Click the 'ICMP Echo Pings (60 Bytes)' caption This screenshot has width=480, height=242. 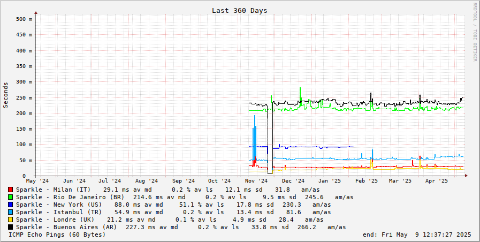point(57,235)
